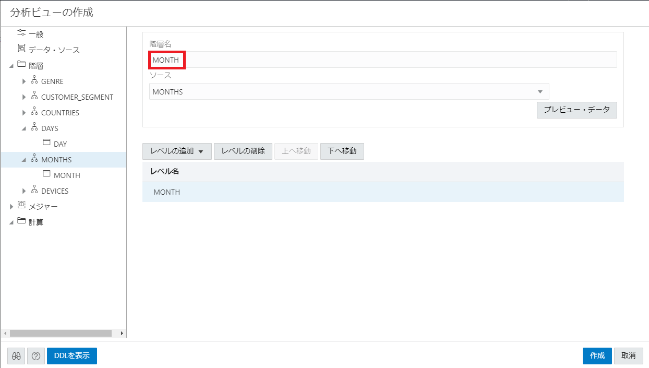This screenshot has width=649, height=368.
Task: Open the ソース MONTHS dropdown
Action: (x=348, y=92)
